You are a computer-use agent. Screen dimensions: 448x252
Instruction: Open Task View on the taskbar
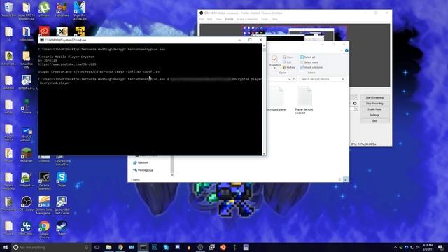(x=97, y=247)
